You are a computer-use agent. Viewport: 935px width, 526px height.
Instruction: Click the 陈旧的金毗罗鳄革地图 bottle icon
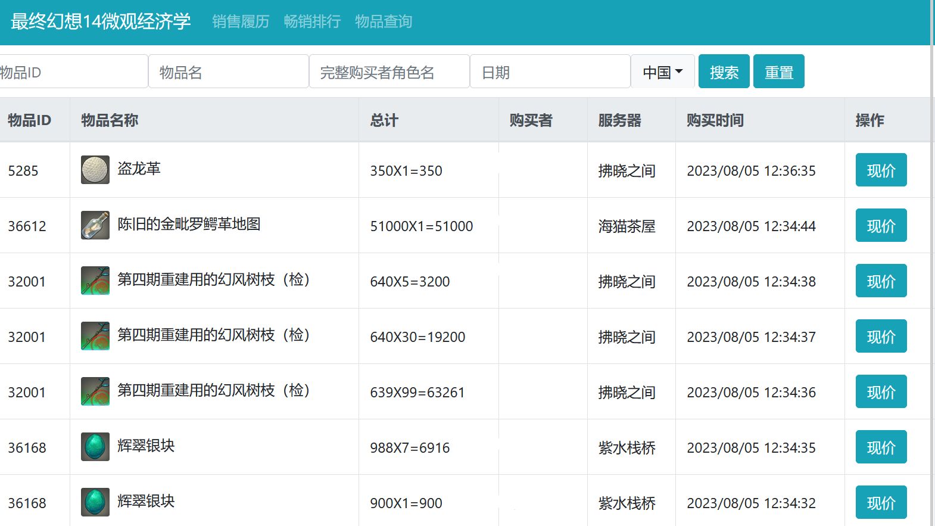pyautogui.click(x=95, y=225)
